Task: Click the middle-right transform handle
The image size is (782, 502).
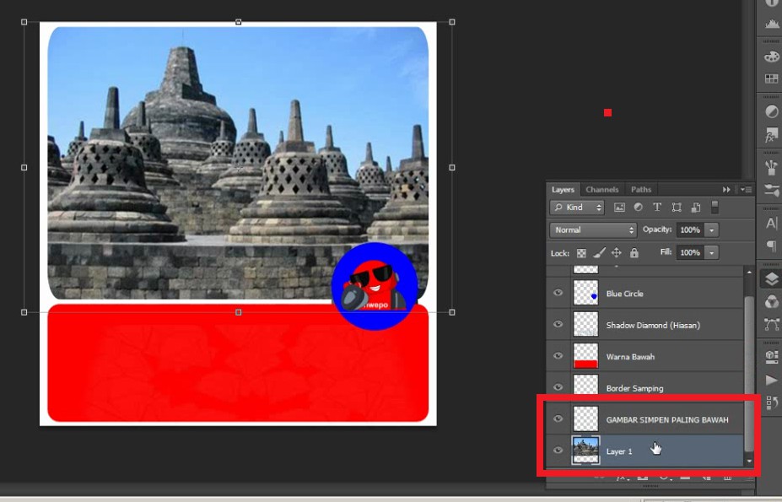Action: point(452,168)
